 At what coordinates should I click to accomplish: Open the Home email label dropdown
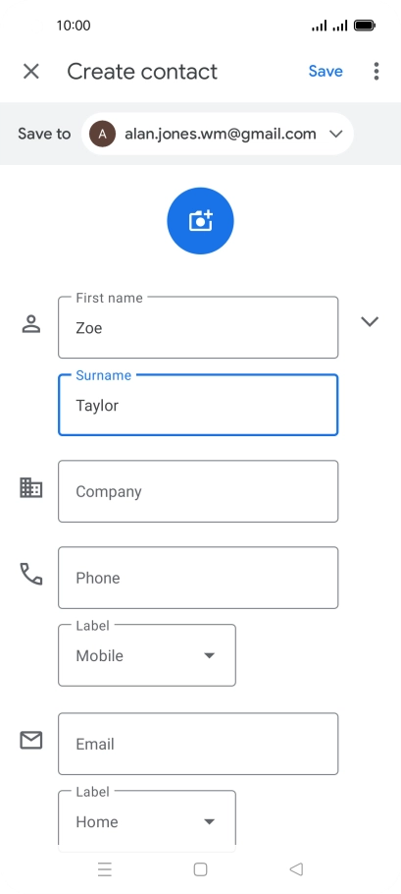click(x=147, y=818)
